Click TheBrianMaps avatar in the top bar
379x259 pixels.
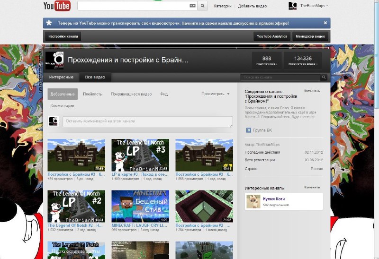[293, 6]
